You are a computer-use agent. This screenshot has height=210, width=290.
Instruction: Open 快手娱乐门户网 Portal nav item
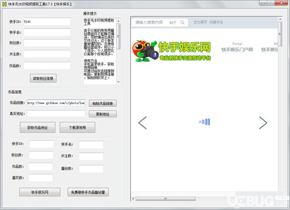(x=237, y=47)
